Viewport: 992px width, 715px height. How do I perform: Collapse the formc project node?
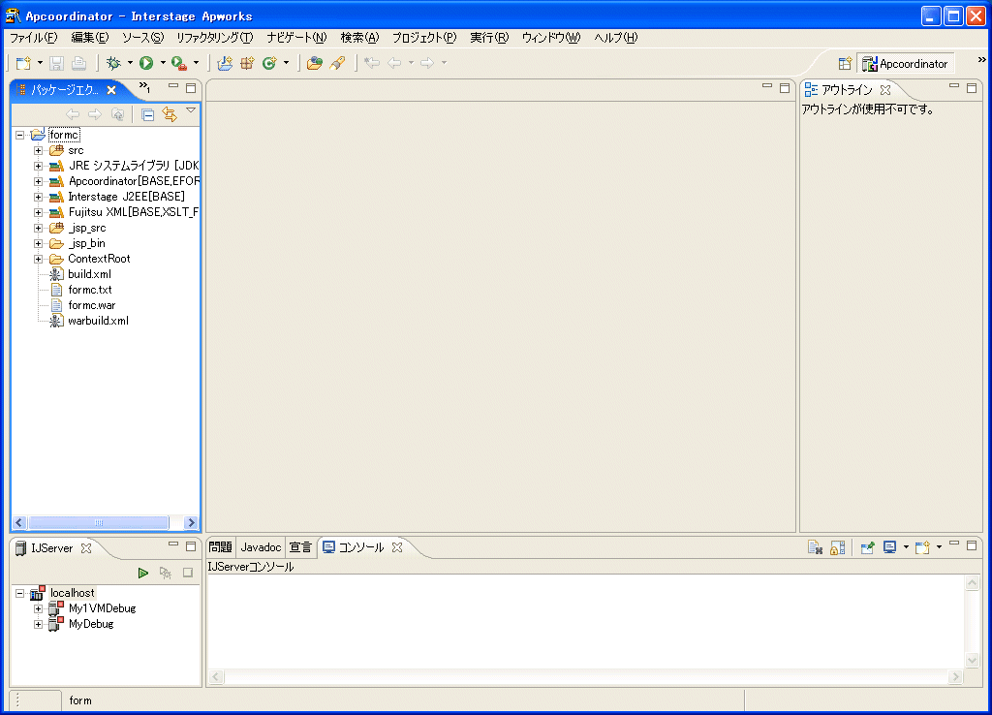[20, 135]
